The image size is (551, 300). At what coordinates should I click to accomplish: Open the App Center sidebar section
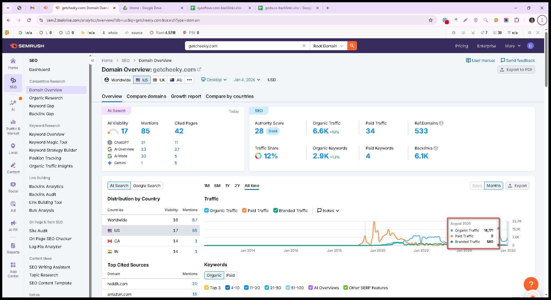point(13,270)
